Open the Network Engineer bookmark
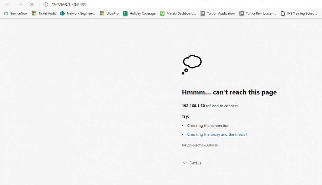 pyautogui.click(x=78, y=14)
